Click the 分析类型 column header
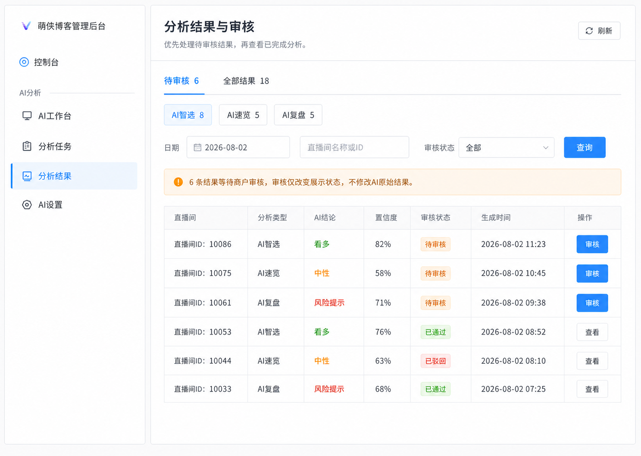 [272, 218]
